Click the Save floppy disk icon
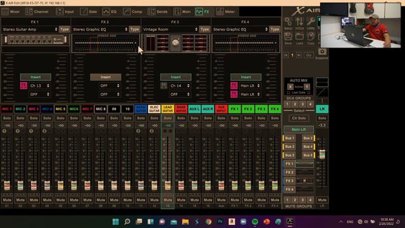The width and height of the screenshot is (405, 228). (x=288, y=38)
